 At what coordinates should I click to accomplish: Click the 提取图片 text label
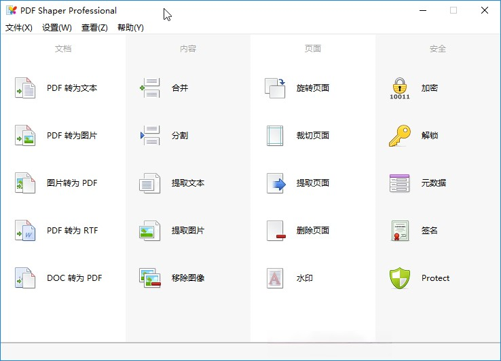click(x=188, y=230)
